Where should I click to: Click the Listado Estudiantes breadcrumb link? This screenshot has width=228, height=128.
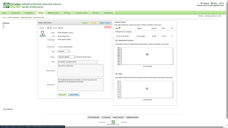click(14, 17)
